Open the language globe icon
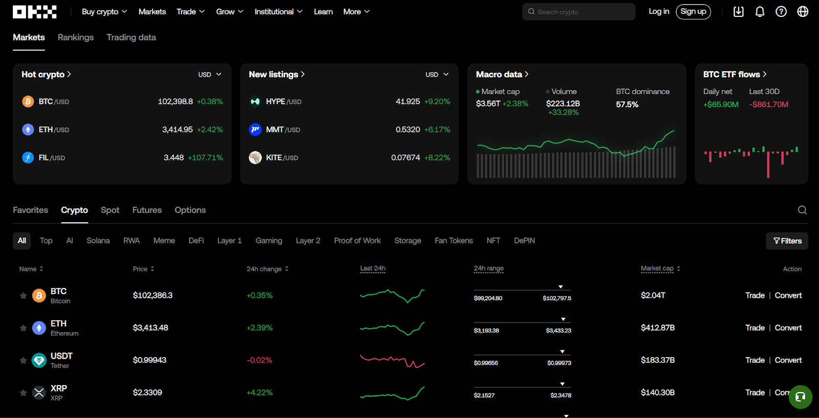Viewport: 819px width, 418px height. coord(803,11)
